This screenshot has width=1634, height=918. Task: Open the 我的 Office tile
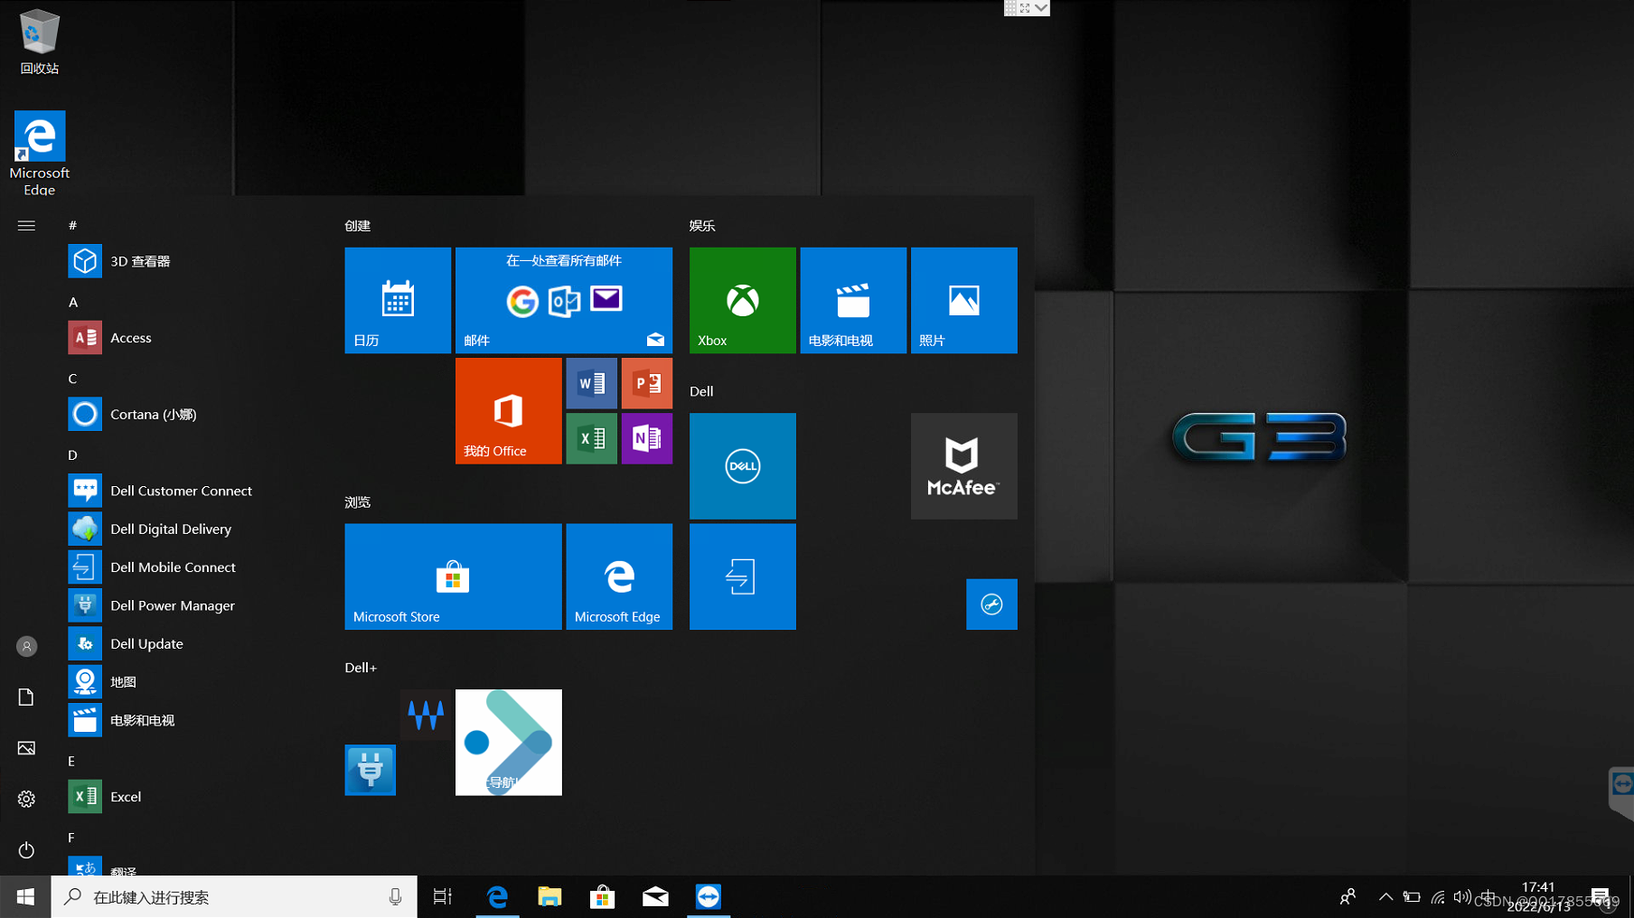coord(509,411)
